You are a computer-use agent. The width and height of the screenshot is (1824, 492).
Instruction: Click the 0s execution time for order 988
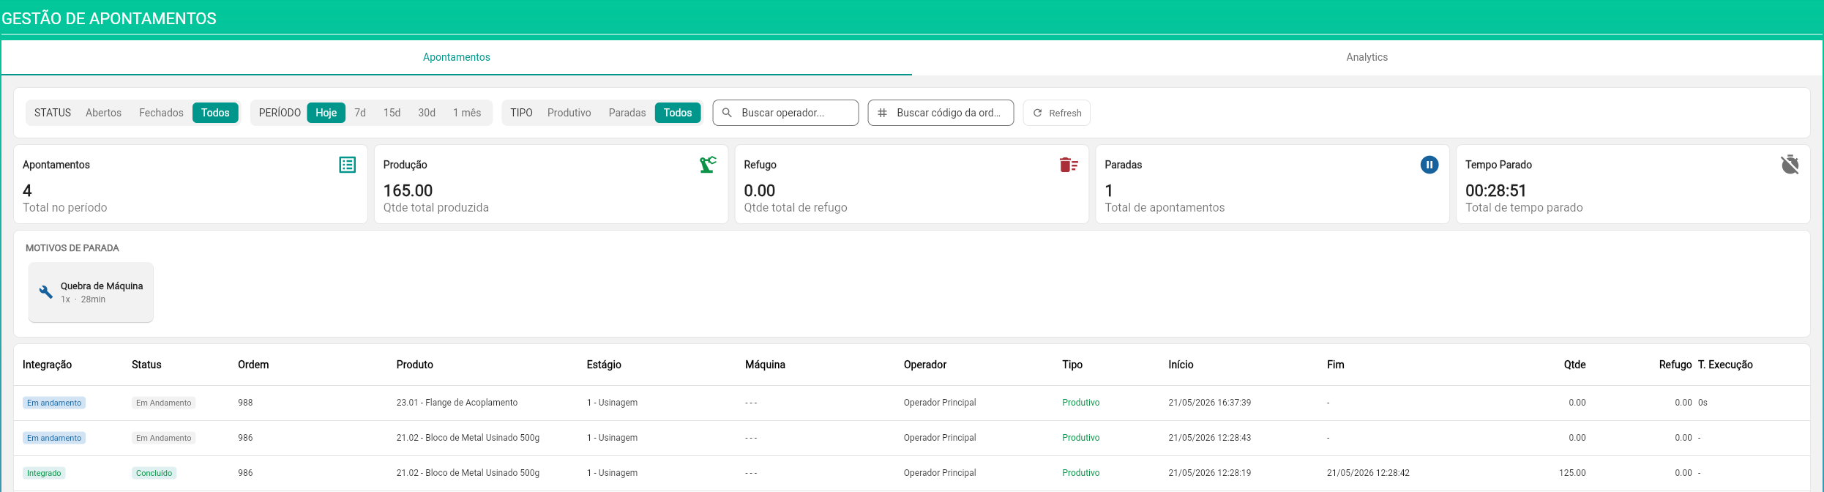tap(1702, 403)
